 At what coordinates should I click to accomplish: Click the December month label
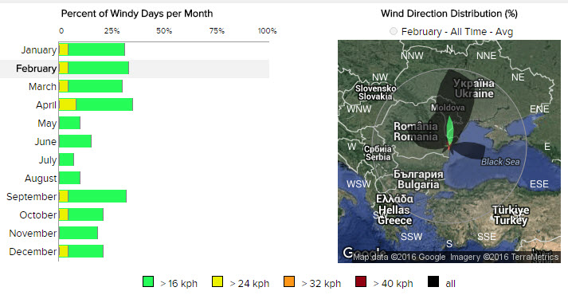(33, 251)
